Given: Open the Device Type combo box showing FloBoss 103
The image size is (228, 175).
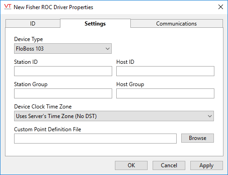Looking at the screenshot, I should (x=63, y=49).
